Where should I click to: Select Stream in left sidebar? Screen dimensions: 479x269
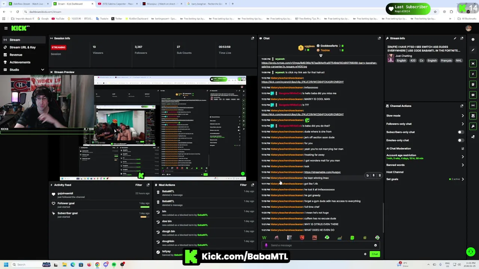23,40
